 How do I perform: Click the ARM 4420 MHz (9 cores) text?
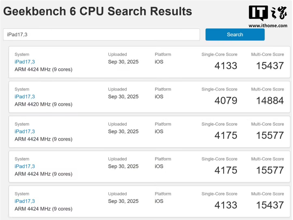pyautogui.click(x=43, y=104)
